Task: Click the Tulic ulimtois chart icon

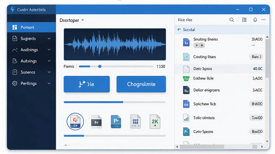Action: (x=186, y=118)
